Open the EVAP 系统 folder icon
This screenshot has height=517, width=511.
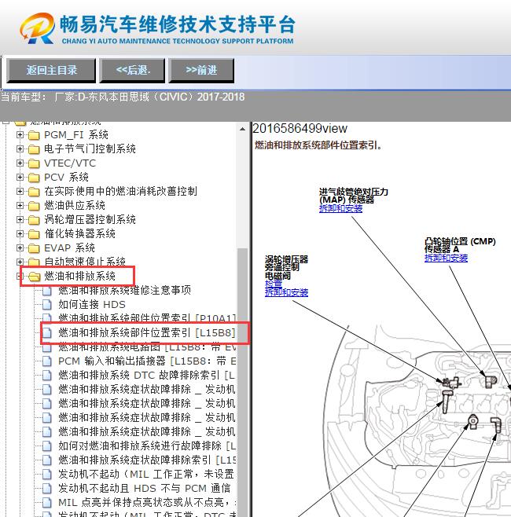pos(34,248)
